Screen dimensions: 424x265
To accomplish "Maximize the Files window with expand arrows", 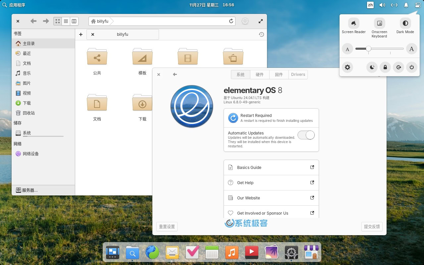I will point(261,21).
